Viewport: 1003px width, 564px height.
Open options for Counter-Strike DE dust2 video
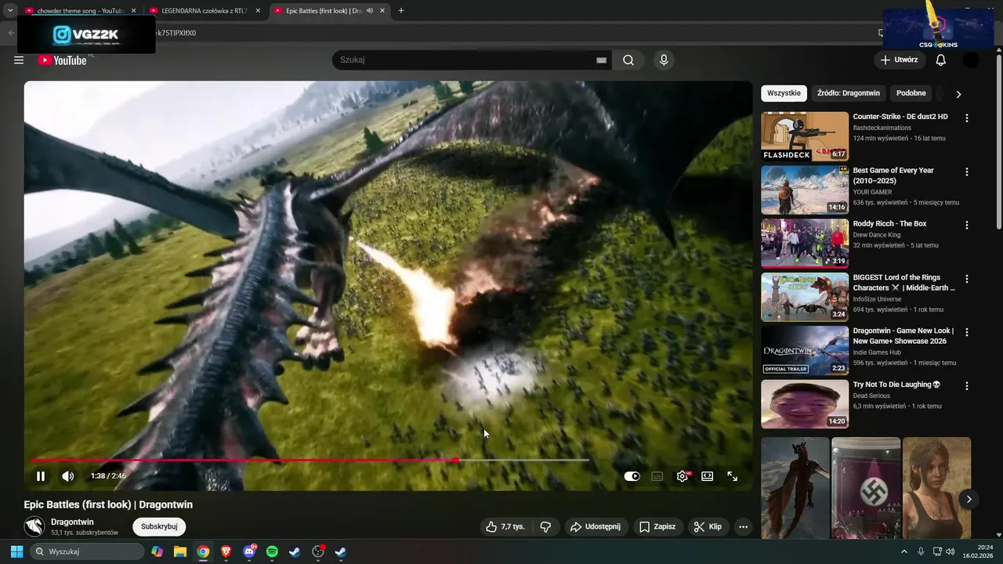click(x=967, y=118)
